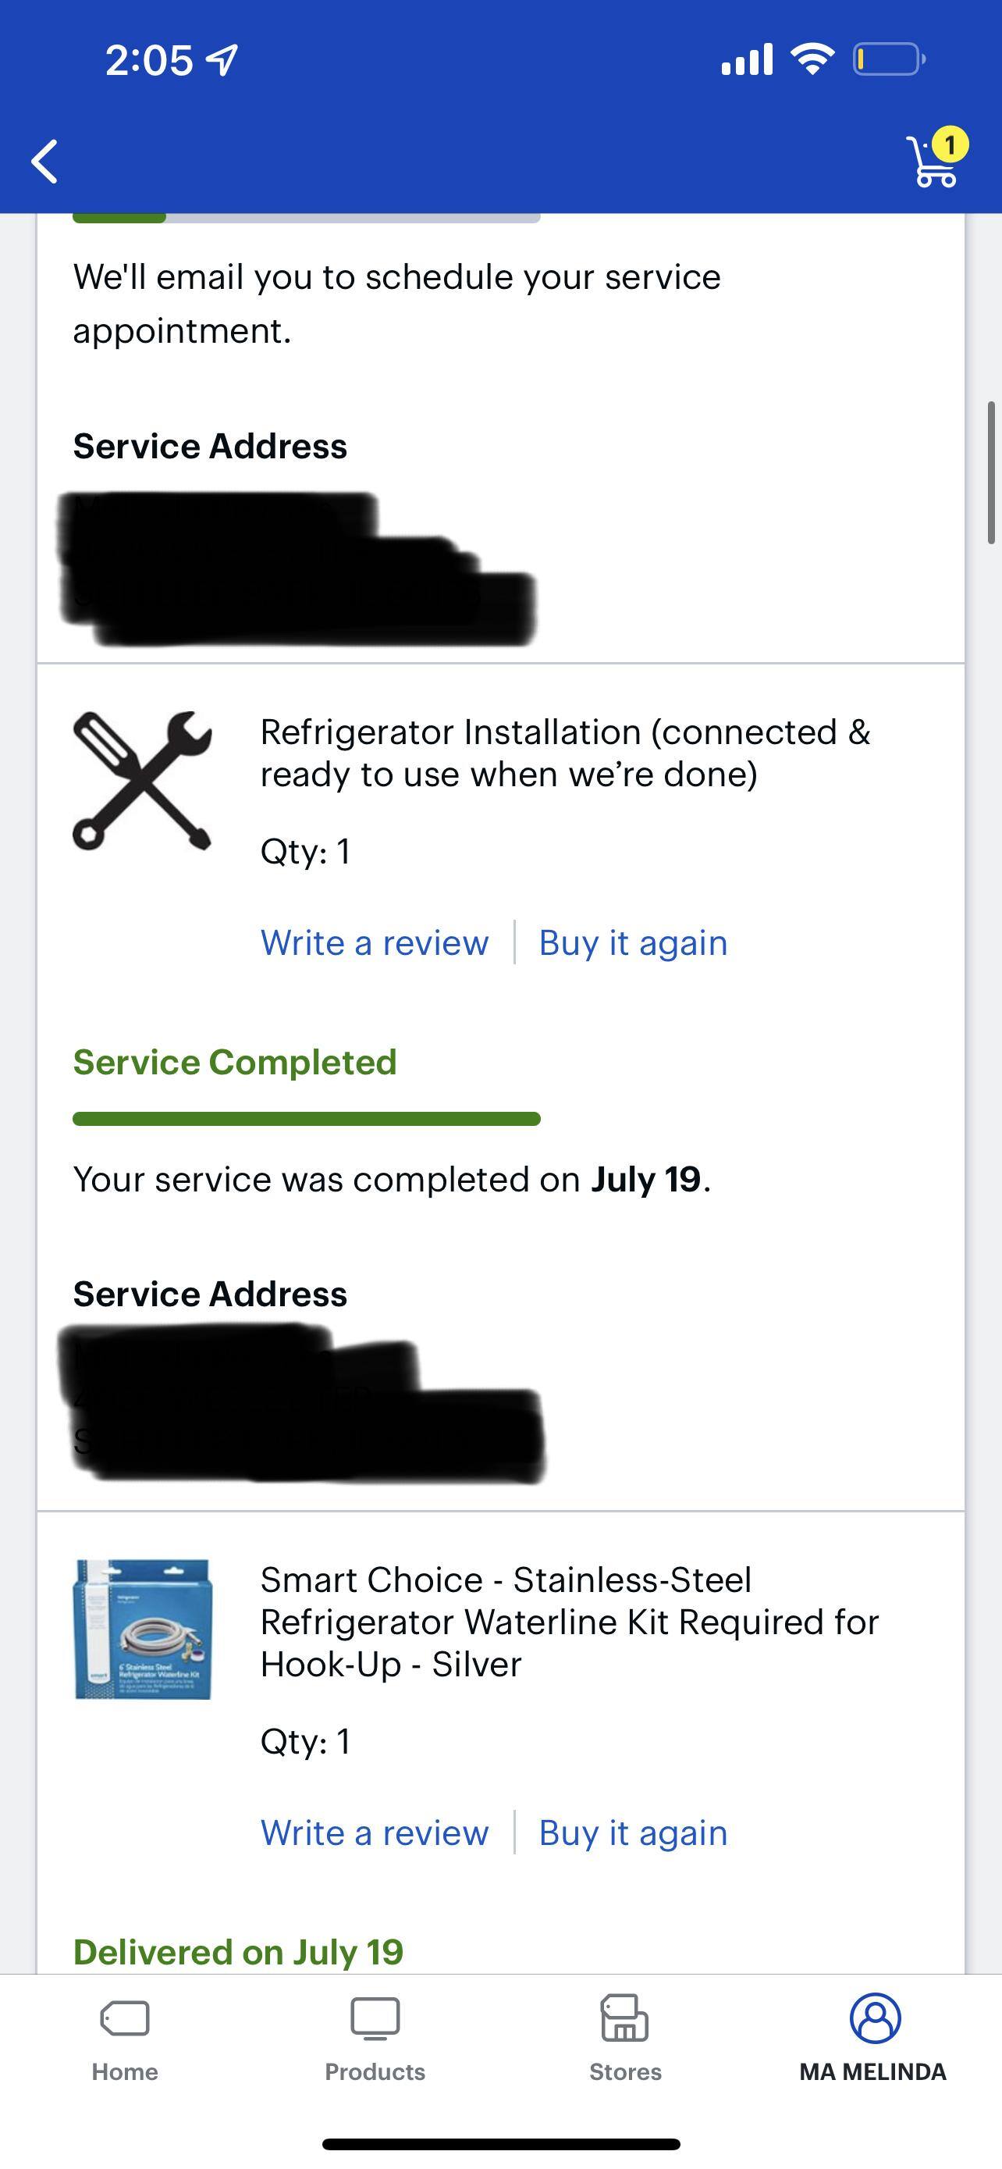Tap the installation tools icon

pyautogui.click(x=142, y=780)
